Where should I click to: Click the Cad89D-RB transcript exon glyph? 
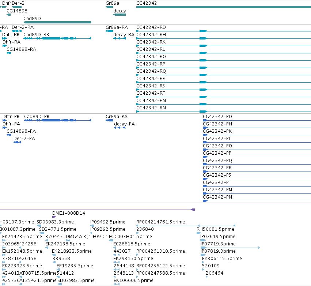(x=57, y=38)
